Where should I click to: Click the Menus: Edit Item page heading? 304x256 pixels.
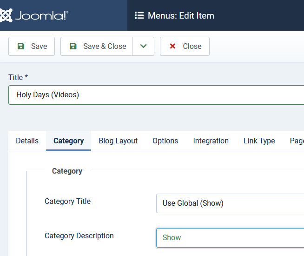(x=181, y=15)
